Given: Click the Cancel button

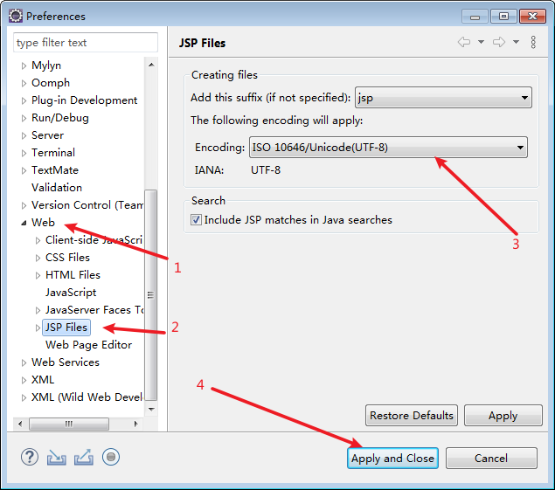Looking at the screenshot, I should [491, 459].
